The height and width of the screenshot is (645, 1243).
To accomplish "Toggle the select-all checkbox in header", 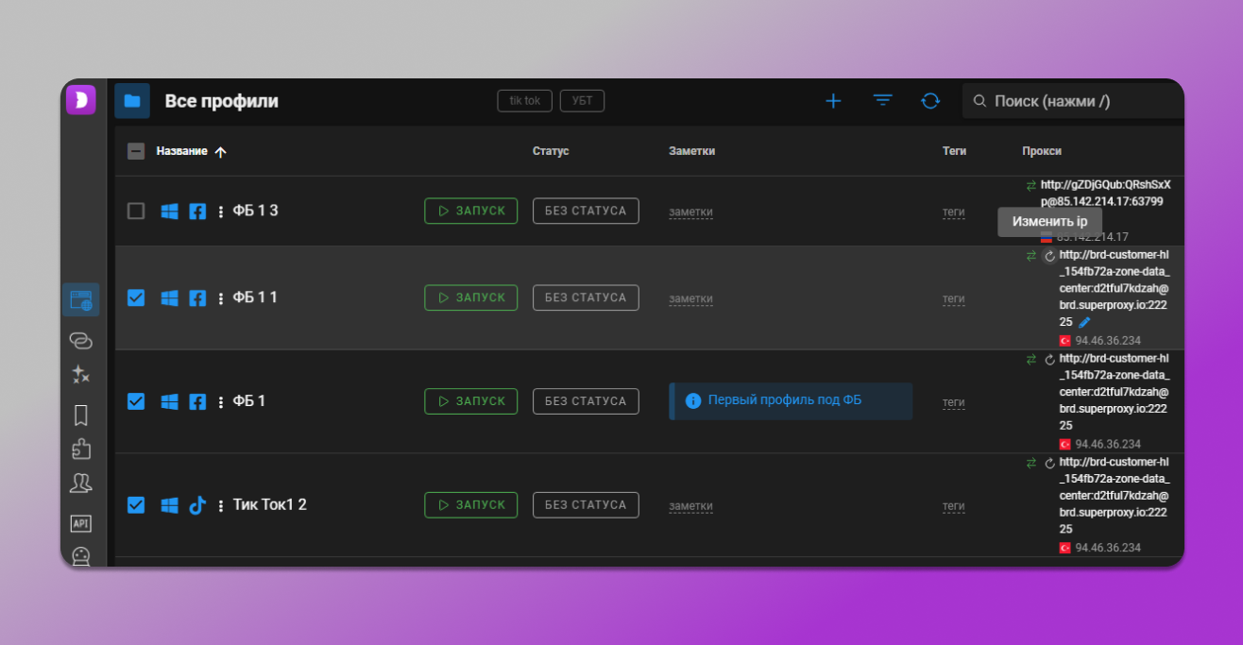I will (136, 151).
